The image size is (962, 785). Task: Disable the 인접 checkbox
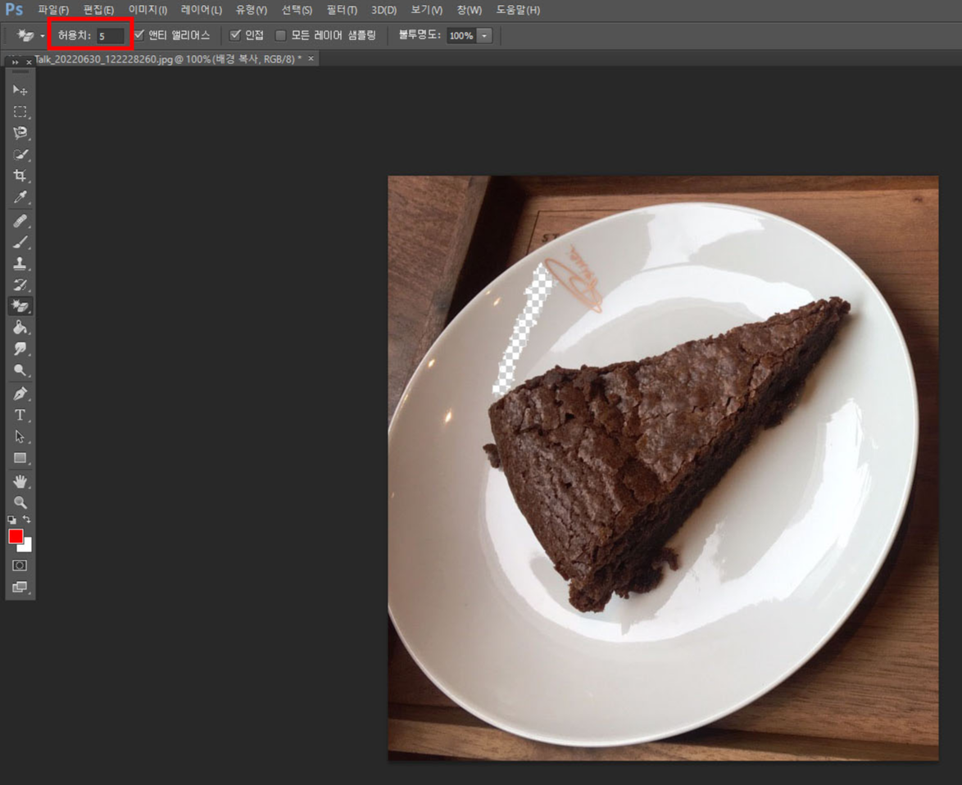click(x=236, y=35)
